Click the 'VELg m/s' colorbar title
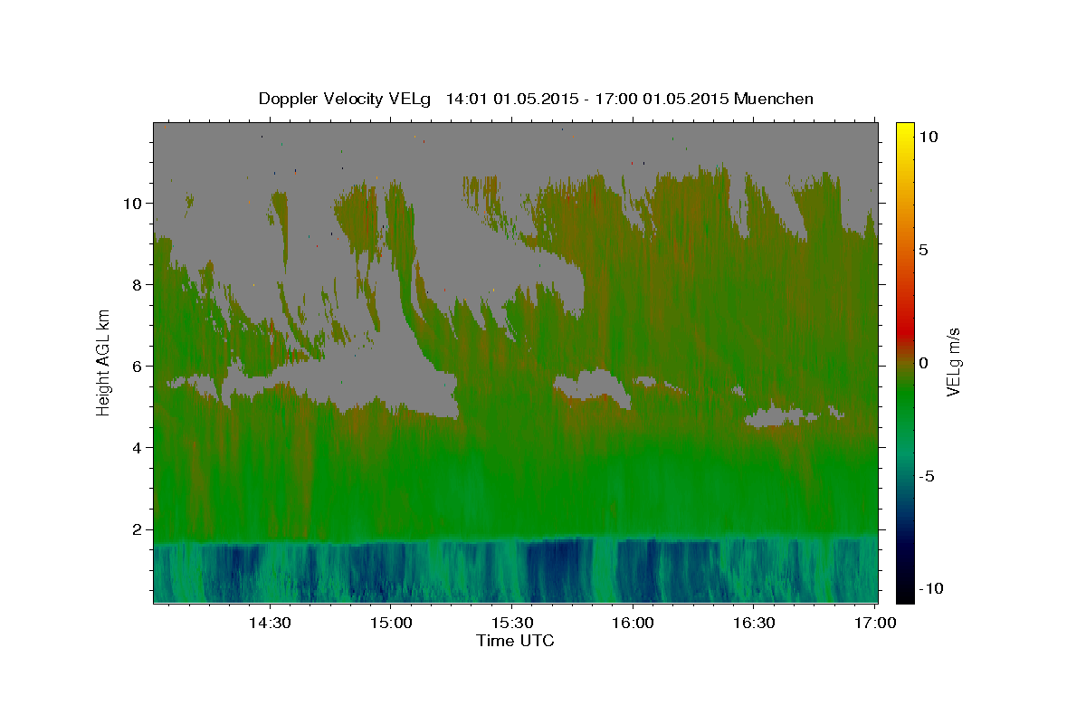This screenshot has width=1086, height=724. 955,362
